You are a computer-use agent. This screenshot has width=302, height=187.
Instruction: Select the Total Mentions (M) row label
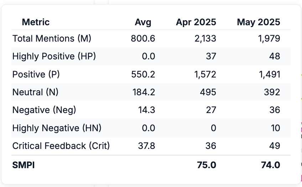click(x=52, y=38)
